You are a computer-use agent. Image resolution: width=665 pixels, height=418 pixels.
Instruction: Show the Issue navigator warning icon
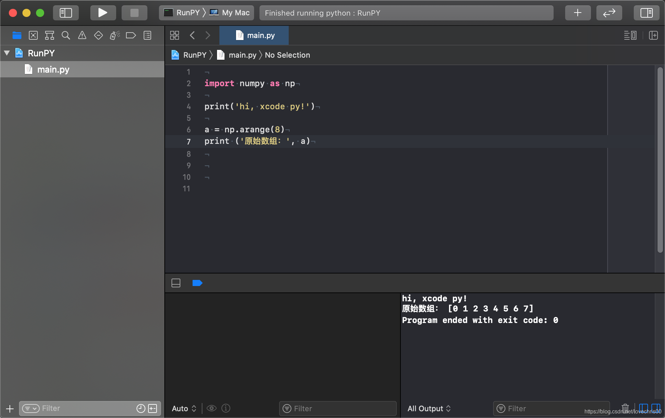(82, 35)
